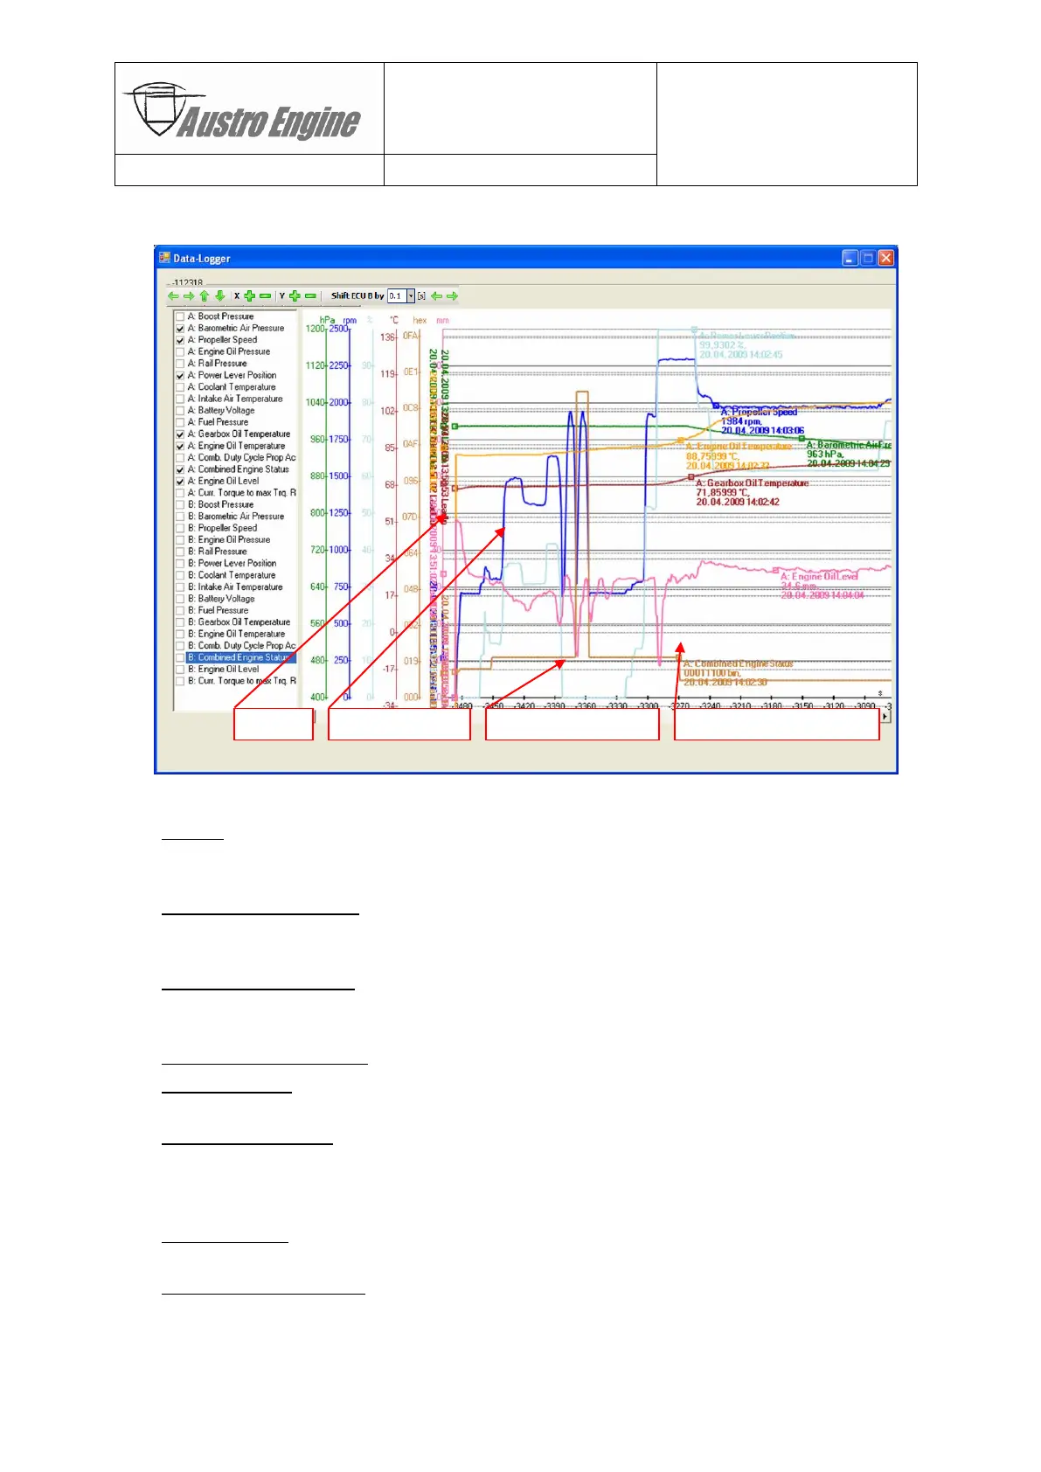Uncheck A: Power Lever Position
Viewport: 1041px width, 1472px height.
click(x=180, y=376)
